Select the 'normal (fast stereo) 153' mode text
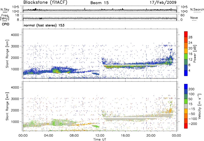 [44, 25]
